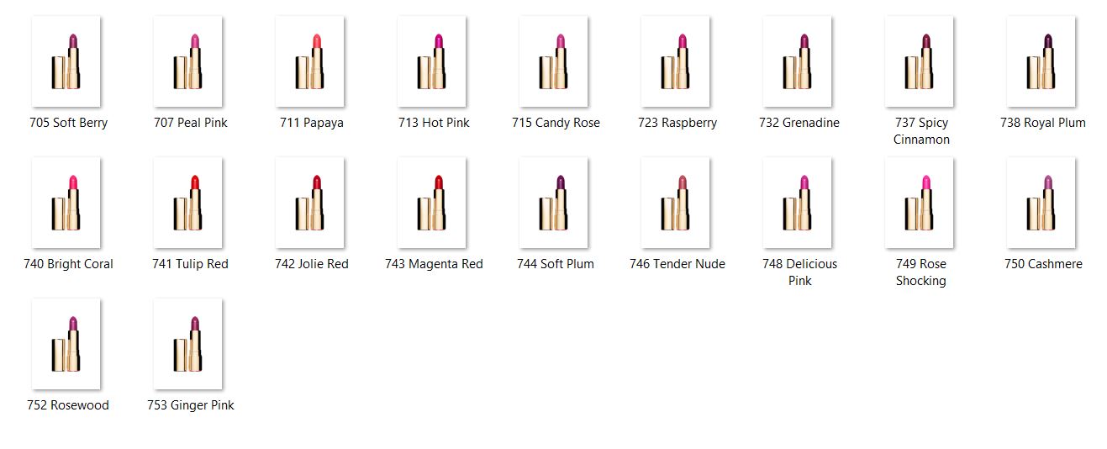The width and height of the screenshot is (1107, 449).
Task: Select the '732 Grenadine' label text
Action: click(799, 123)
